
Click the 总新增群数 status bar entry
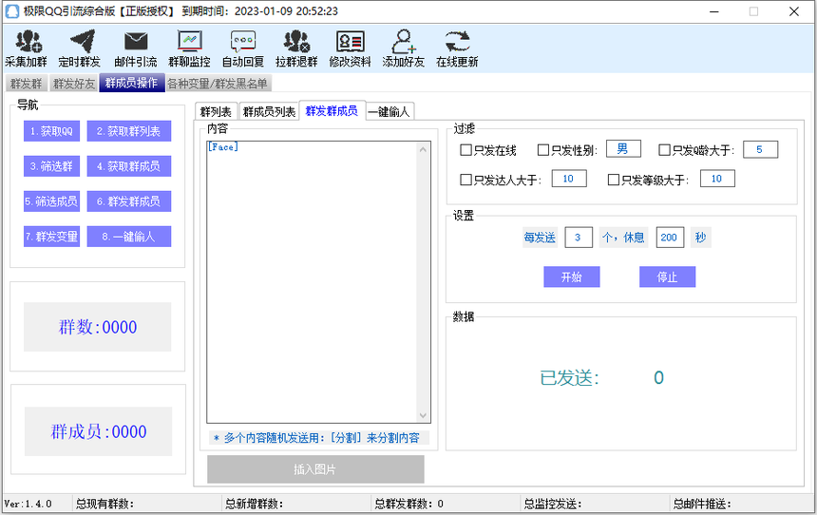pyautogui.click(x=254, y=504)
